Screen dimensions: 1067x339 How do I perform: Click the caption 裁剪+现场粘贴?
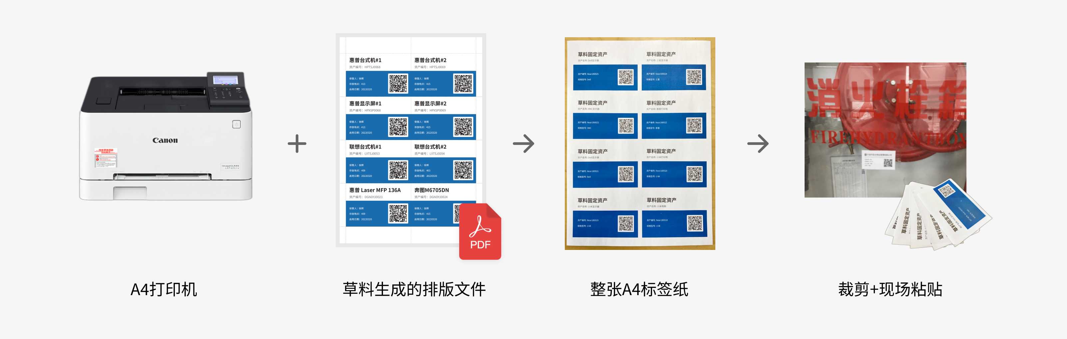pyautogui.click(x=890, y=289)
